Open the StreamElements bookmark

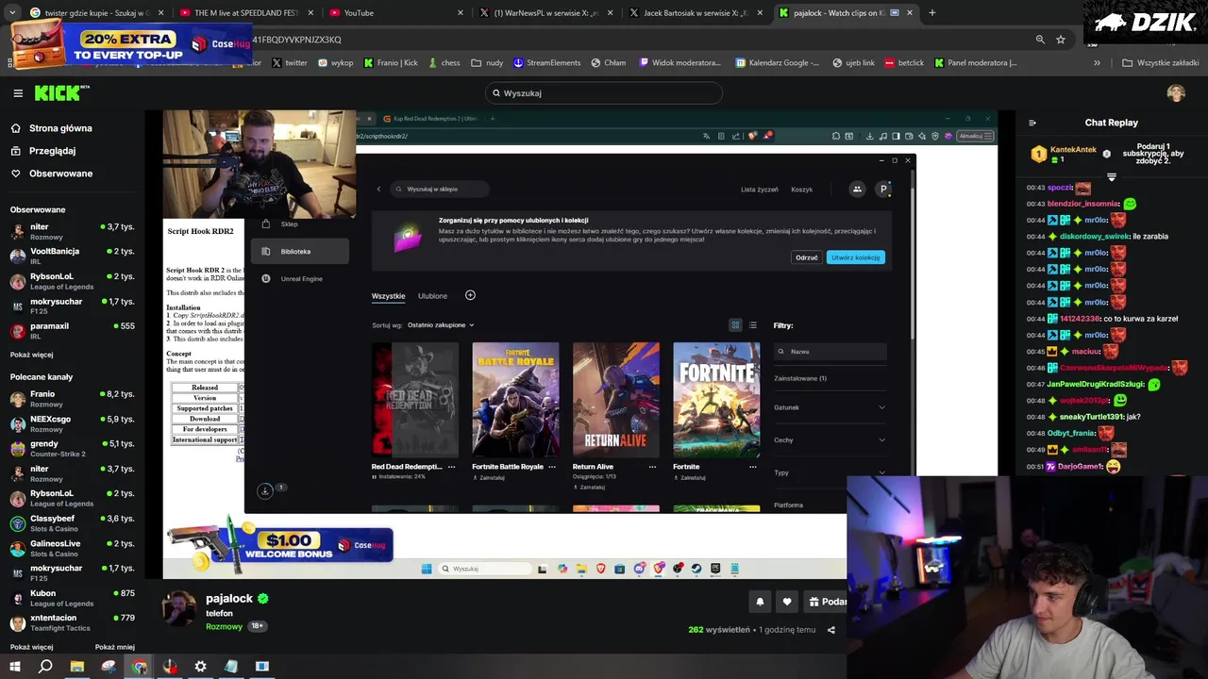coord(547,63)
